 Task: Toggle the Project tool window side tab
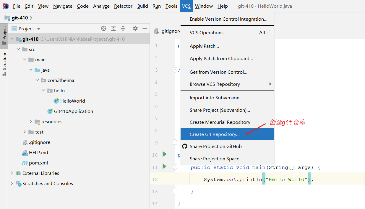(4, 35)
